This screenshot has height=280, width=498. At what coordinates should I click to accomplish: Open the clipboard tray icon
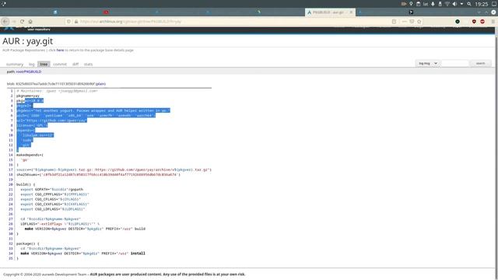point(419,4)
